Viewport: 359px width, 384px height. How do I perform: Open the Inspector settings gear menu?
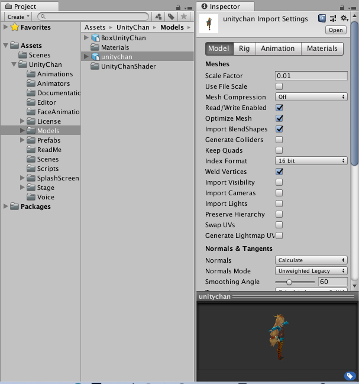344,19
